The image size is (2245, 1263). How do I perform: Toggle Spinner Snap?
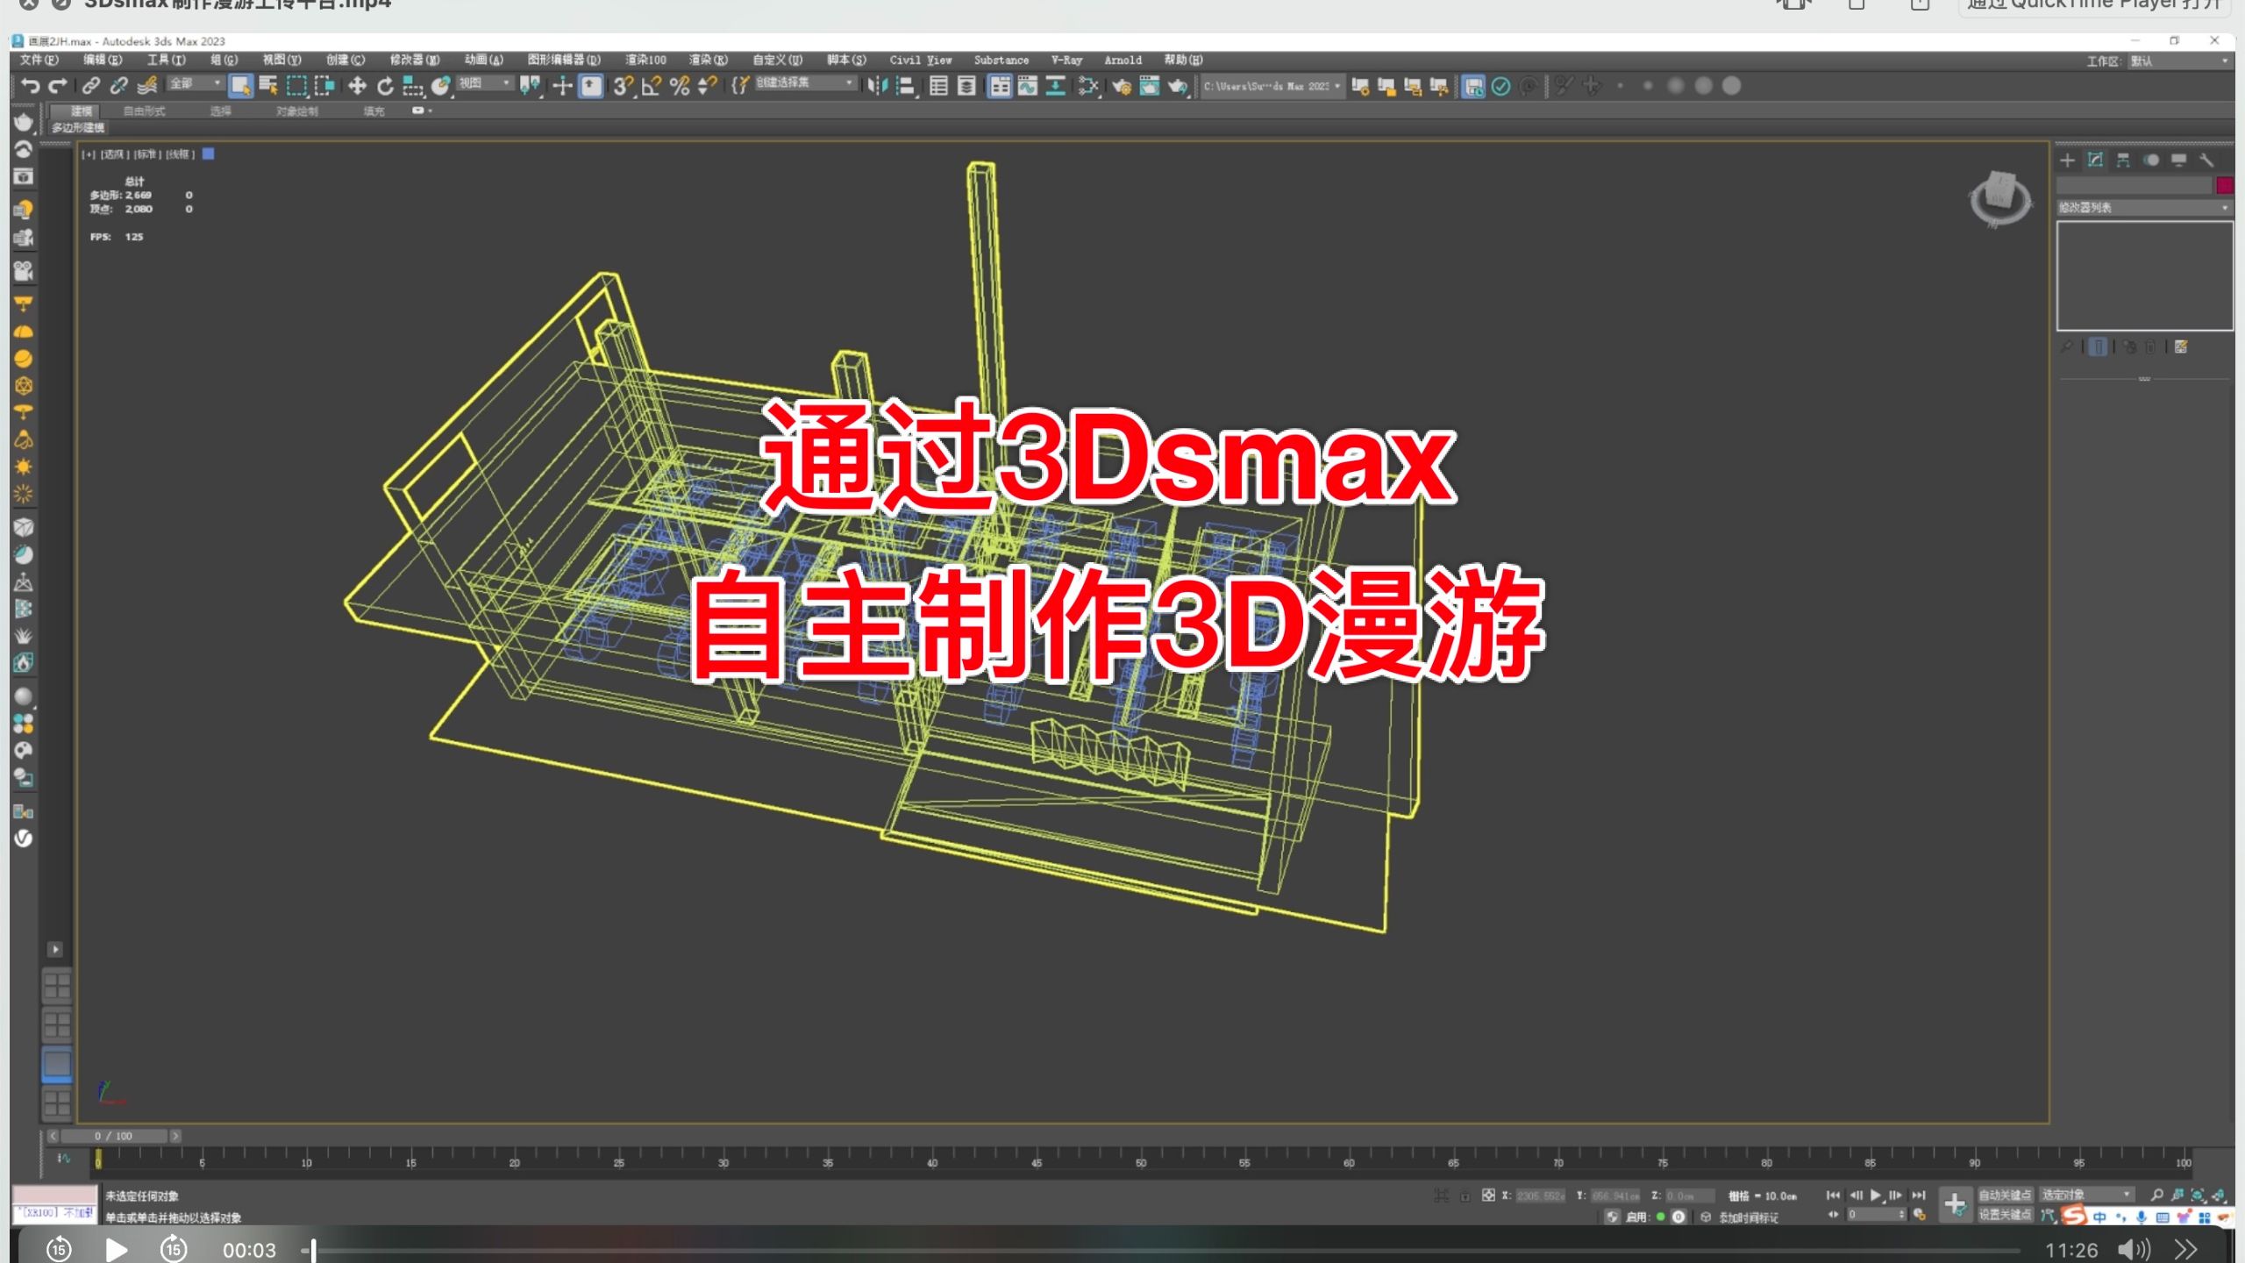tap(707, 85)
